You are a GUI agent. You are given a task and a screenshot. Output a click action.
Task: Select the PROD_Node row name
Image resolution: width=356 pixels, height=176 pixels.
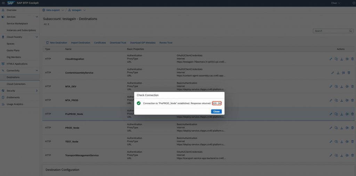(x=72, y=128)
